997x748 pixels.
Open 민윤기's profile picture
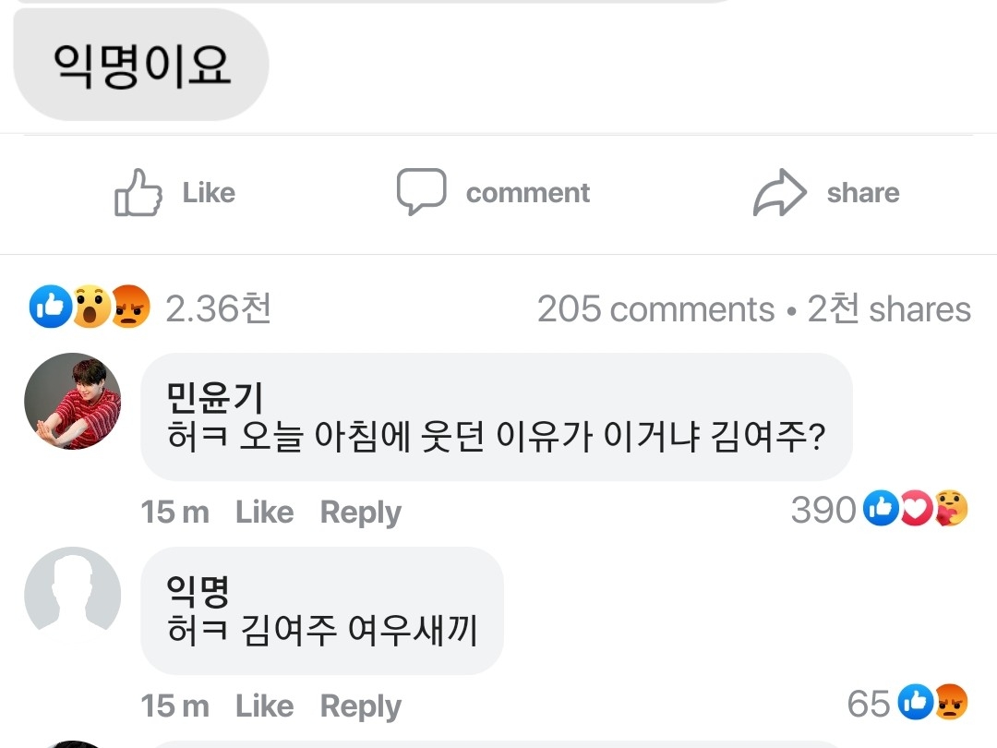pos(72,401)
